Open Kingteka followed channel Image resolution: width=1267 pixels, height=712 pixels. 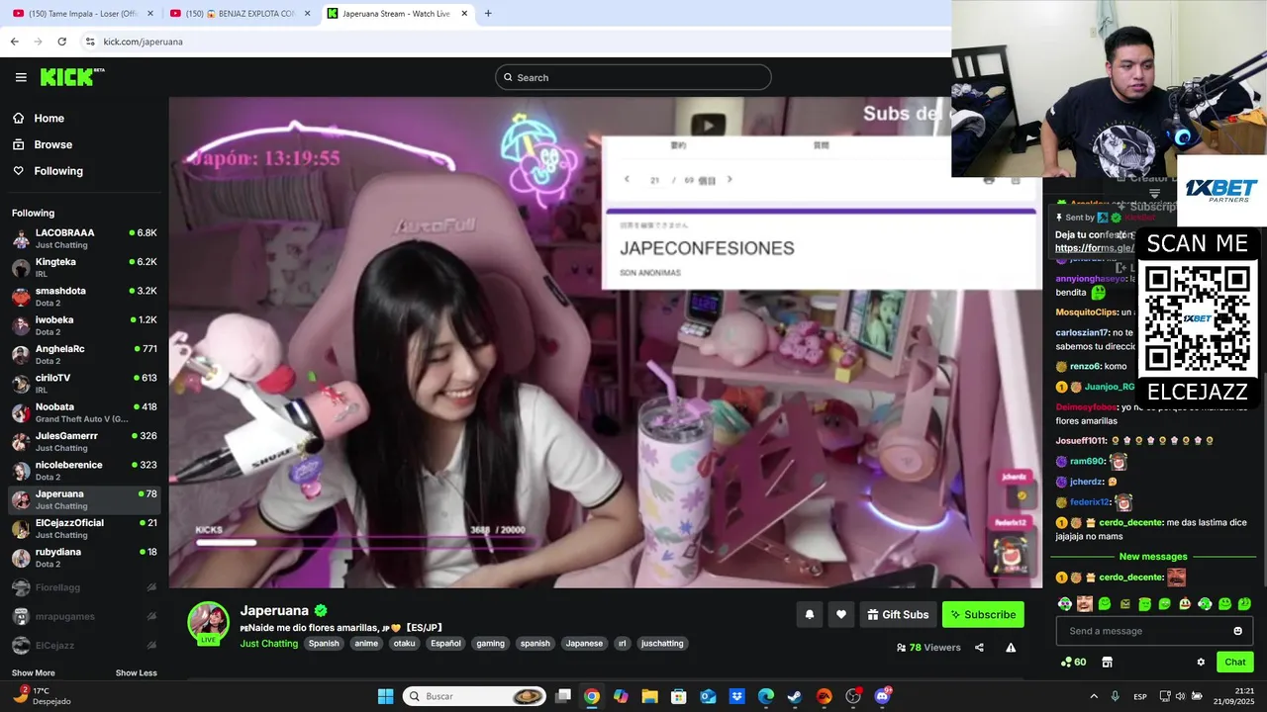[84, 267]
